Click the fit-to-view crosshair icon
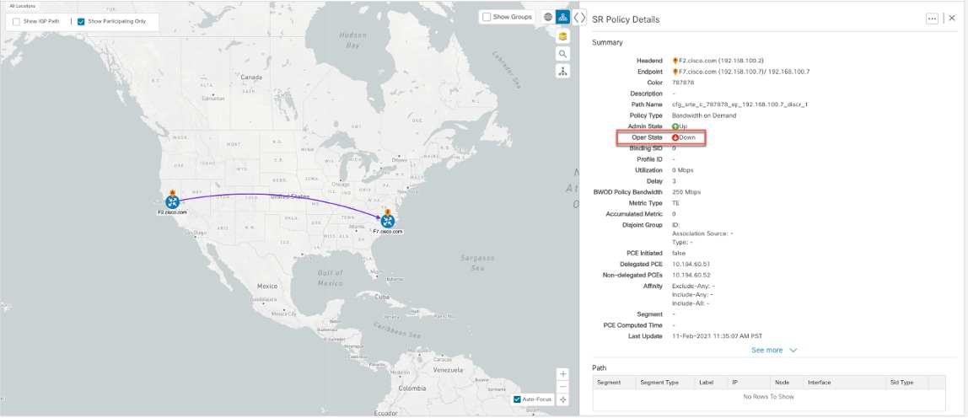Screen dimensions: 968x418 [x=563, y=399]
